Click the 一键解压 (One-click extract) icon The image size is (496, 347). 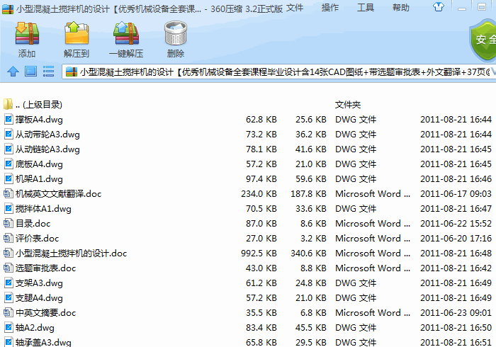point(126,33)
